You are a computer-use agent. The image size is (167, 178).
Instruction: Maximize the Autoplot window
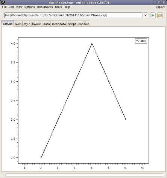coord(159,2)
